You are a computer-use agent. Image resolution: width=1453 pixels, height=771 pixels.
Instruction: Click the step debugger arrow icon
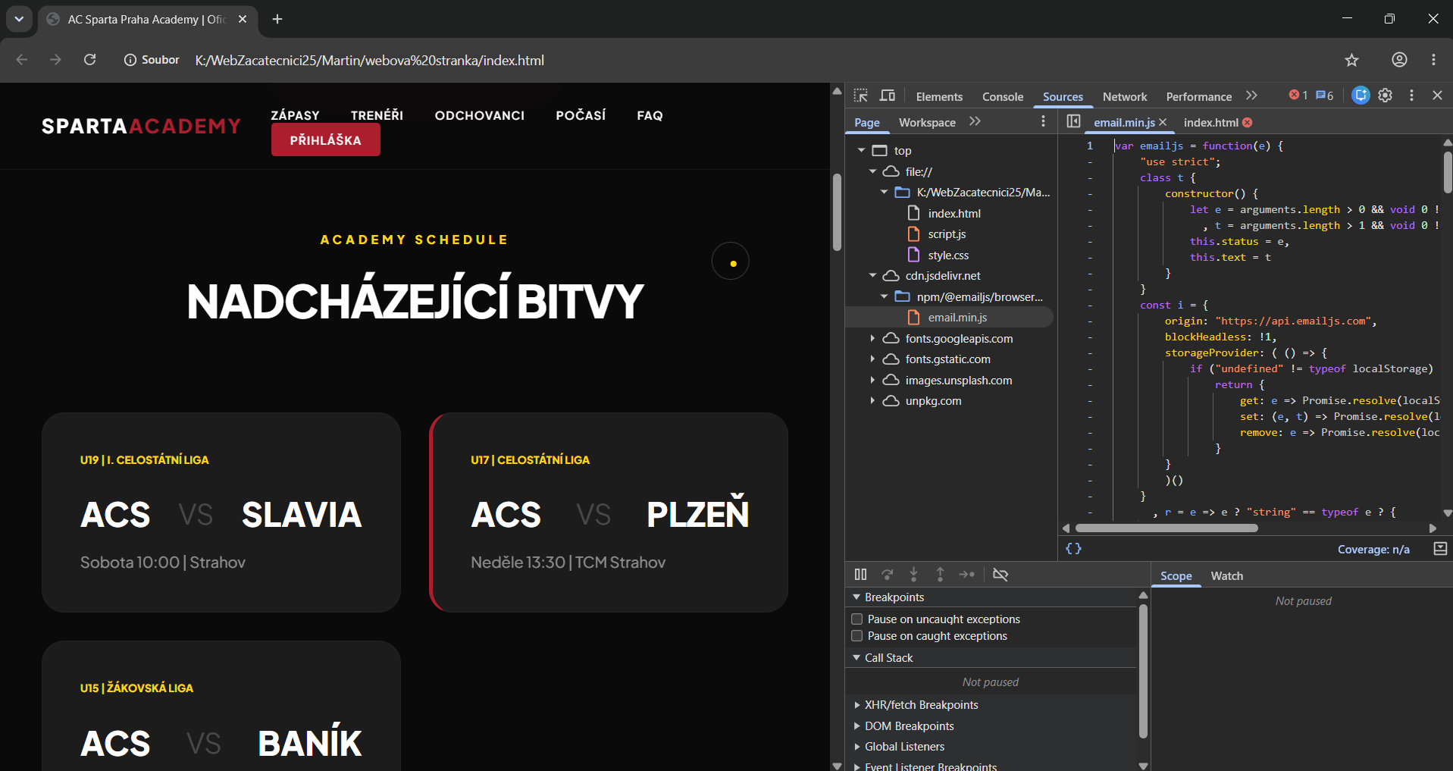pyautogui.click(x=966, y=575)
